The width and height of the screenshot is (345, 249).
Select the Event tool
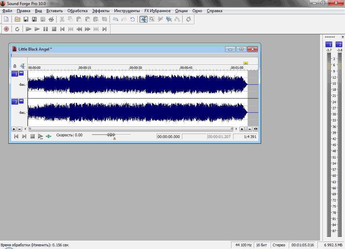pyautogui.click(x=169, y=19)
